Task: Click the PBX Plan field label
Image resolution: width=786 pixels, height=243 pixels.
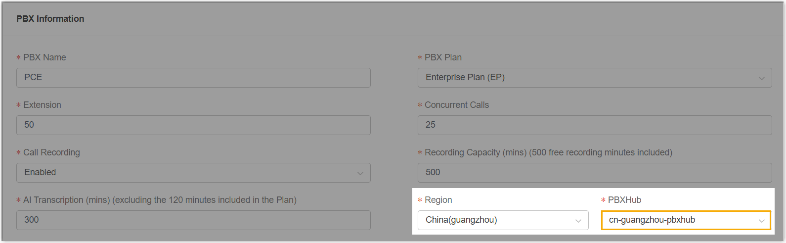Action: click(x=443, y=57)
